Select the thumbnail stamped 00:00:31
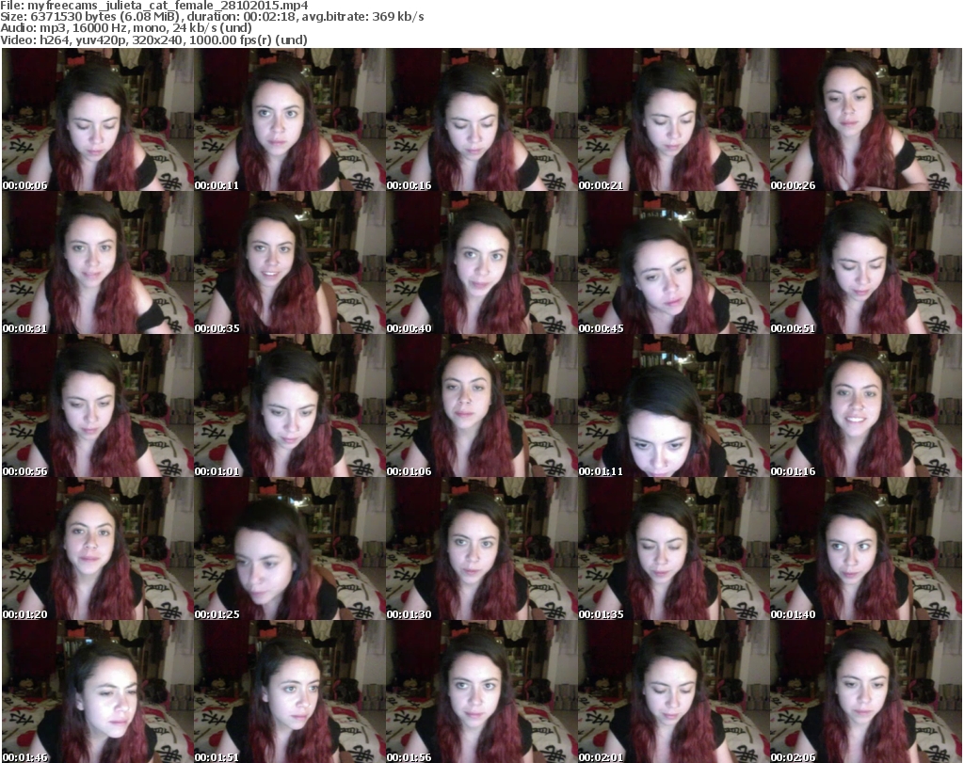Screen dimensions: 964x763 click(98, 262)
